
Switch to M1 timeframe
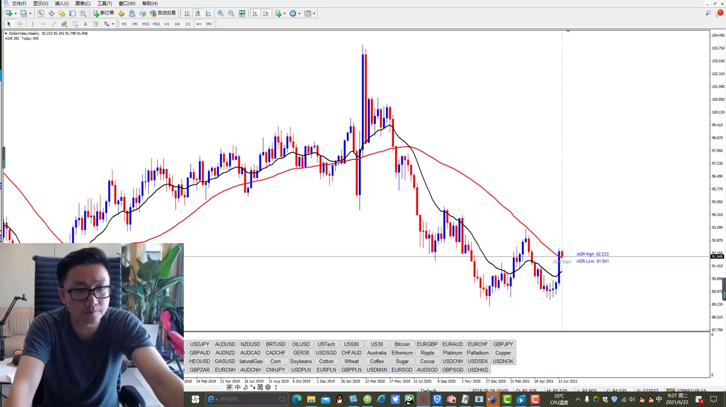(x=124, y=24)
